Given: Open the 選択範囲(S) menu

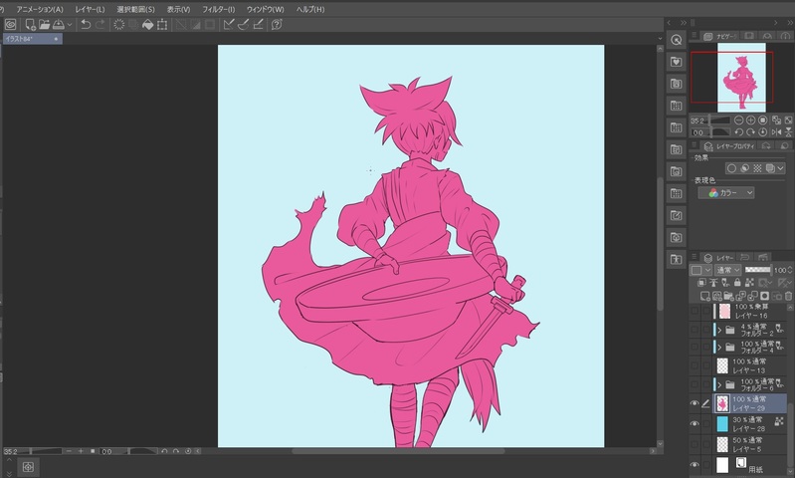Looking at the screenshot, I should 135,9.
